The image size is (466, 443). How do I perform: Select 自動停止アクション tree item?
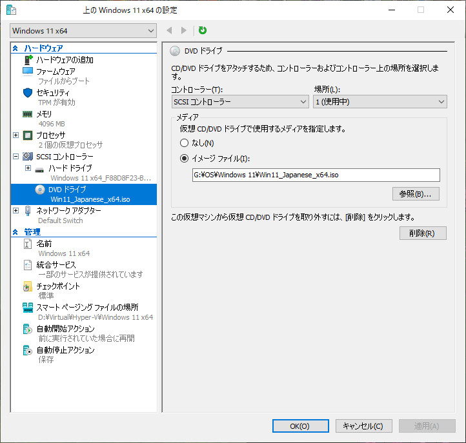coord(66,350)
